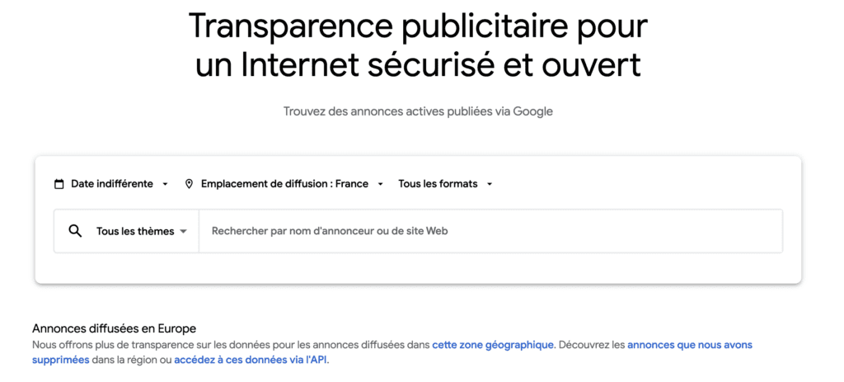Click the Annonces diffusées en Europe heading
Image resolution: width=844 pixels, height=382 pixels.
pyautogui.click(x=114, y=328)
